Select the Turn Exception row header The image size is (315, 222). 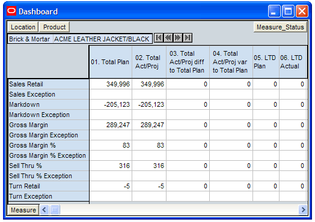[x=48, y=196]
